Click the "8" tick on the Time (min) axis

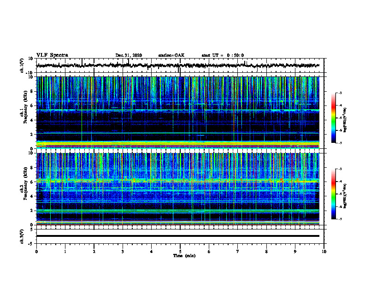click(x=266, y=252)
